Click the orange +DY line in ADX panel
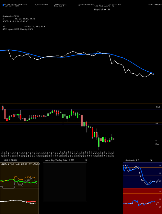The width and height of the screenshot is (162, 214). pos(26,178)
